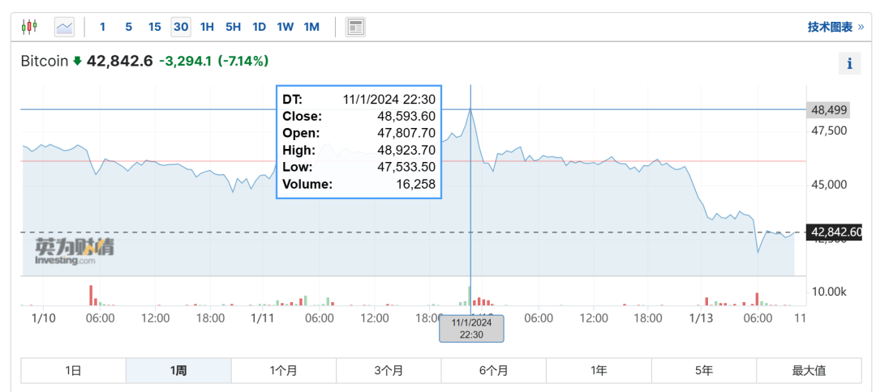876x392 pixels.
Task: Click the Investing.com watermark logo
Action: pos(74,251)
